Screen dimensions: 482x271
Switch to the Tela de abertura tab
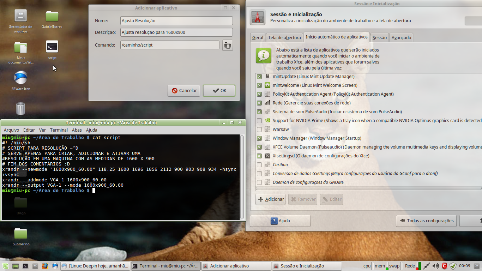pyautogui.click(x=284, y=37)
